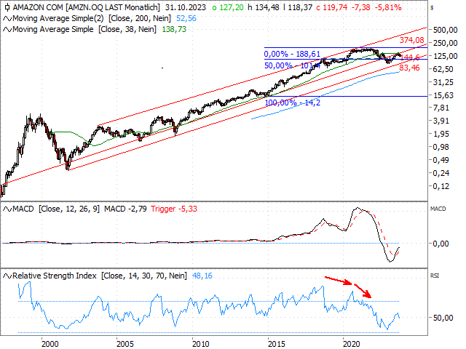Click the 2010 year label on time axis
The height and width of the screenshot is (349, 466).
pyautogui.click(x=201, y=344)
